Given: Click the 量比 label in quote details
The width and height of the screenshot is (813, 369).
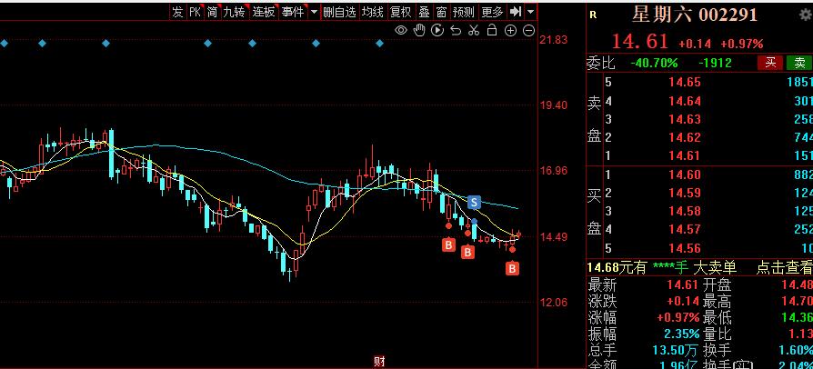Looking at the screenshot, I should coord(718,334).
